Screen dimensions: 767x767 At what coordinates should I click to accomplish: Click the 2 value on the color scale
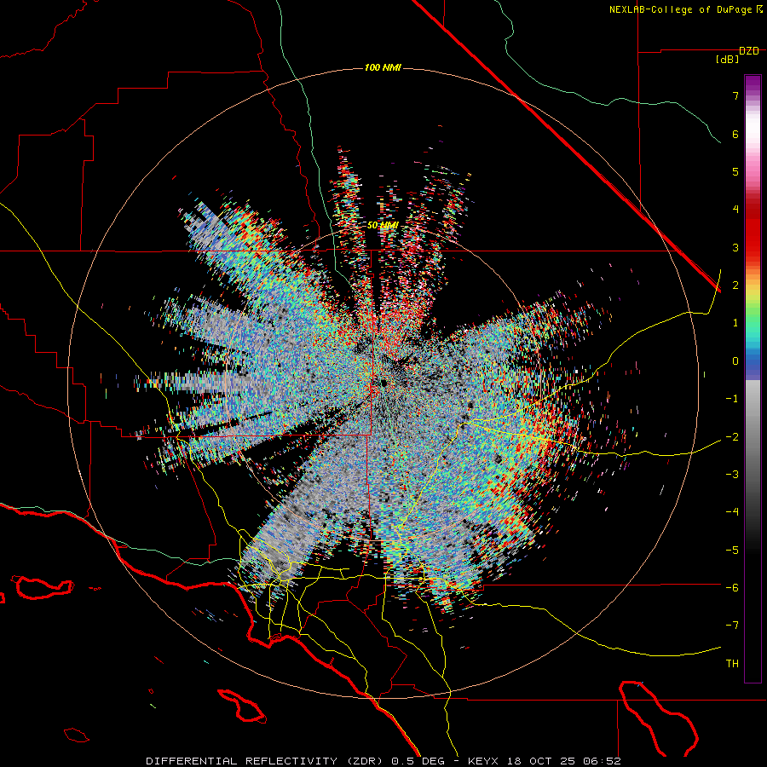click(735, 285)
